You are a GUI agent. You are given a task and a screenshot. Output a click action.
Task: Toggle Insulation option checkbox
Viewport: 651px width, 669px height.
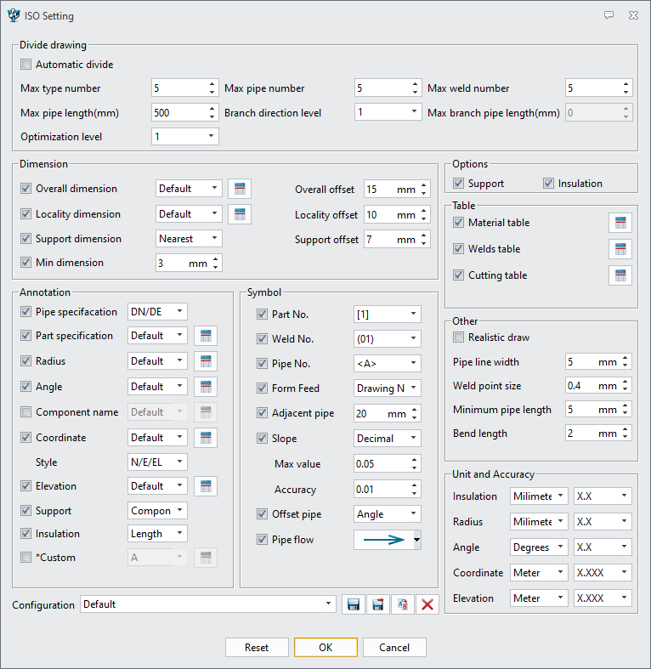(x=548, y=184)
